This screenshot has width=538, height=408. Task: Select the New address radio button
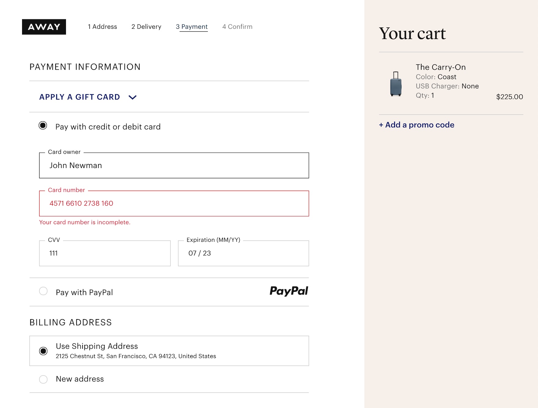pos(43,379)
